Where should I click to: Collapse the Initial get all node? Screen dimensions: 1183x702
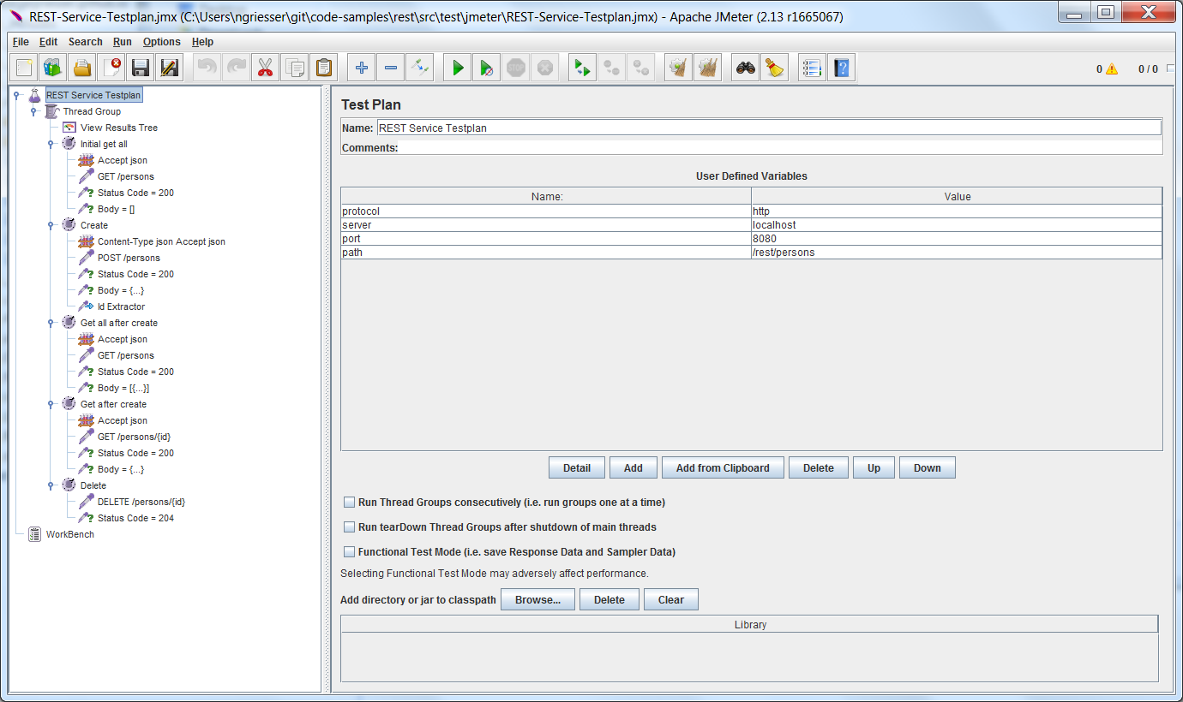[x=51, y=144]
